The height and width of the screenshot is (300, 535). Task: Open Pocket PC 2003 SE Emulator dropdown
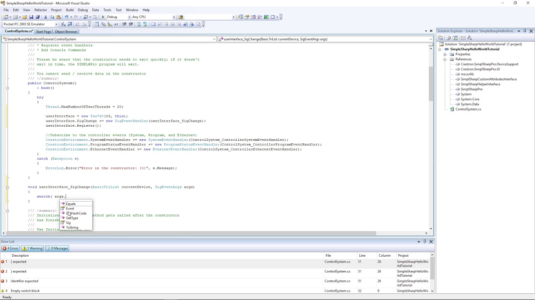pos(56,24)
